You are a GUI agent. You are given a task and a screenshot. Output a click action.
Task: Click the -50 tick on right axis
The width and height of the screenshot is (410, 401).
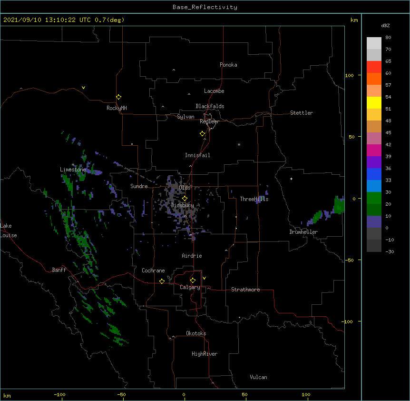point(349,260)
